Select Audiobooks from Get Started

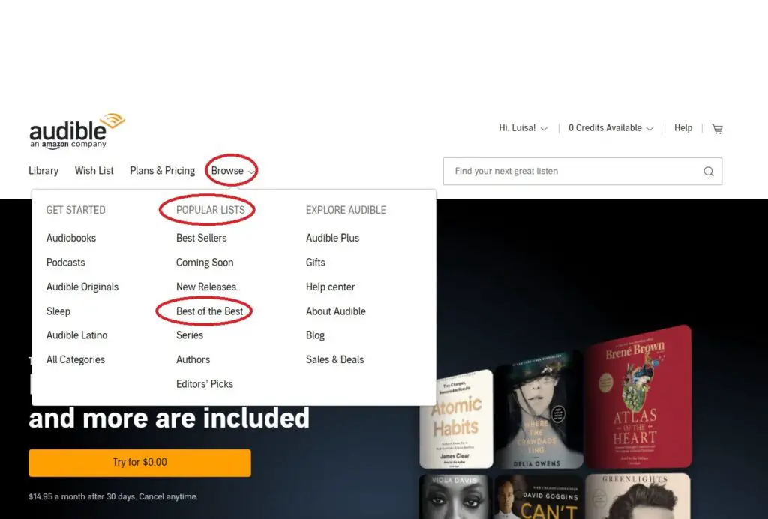(71, 238)
